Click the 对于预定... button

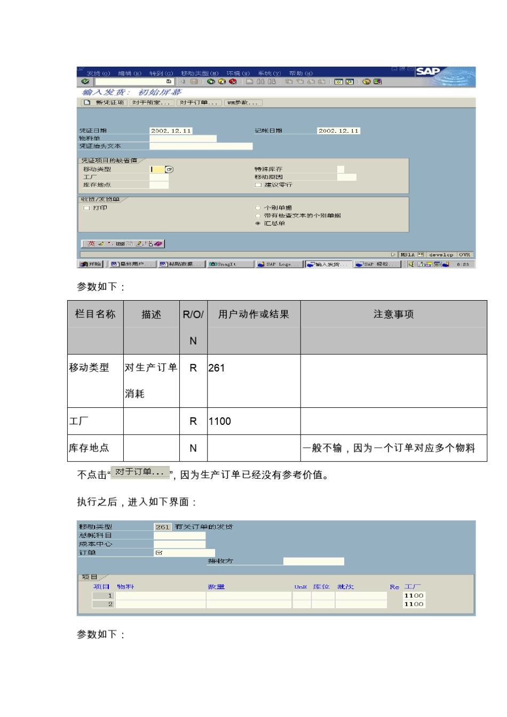coord(151,102)
